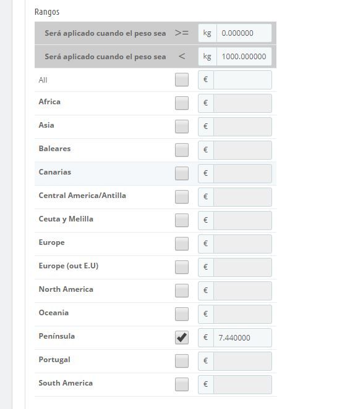Click the Canarias row label
The height and width of the screenshot is (409, 363).
click(55, 172)
